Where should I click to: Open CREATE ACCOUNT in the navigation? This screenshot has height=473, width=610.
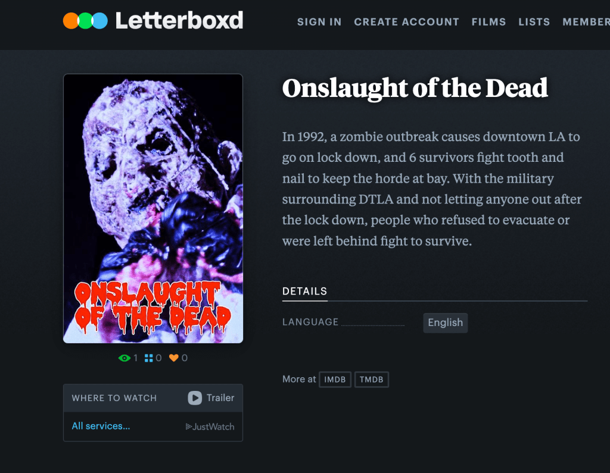click(406, 22)
